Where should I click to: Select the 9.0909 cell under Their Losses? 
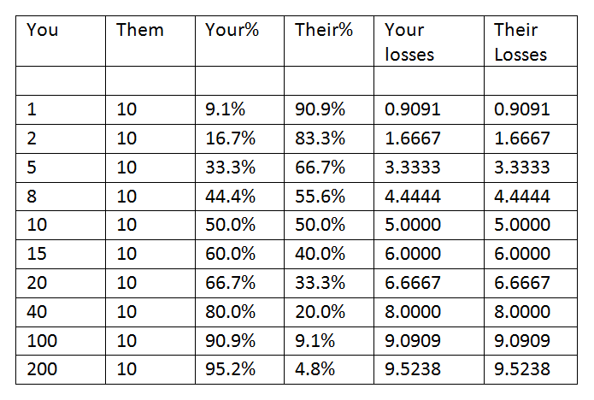(531, 341)
